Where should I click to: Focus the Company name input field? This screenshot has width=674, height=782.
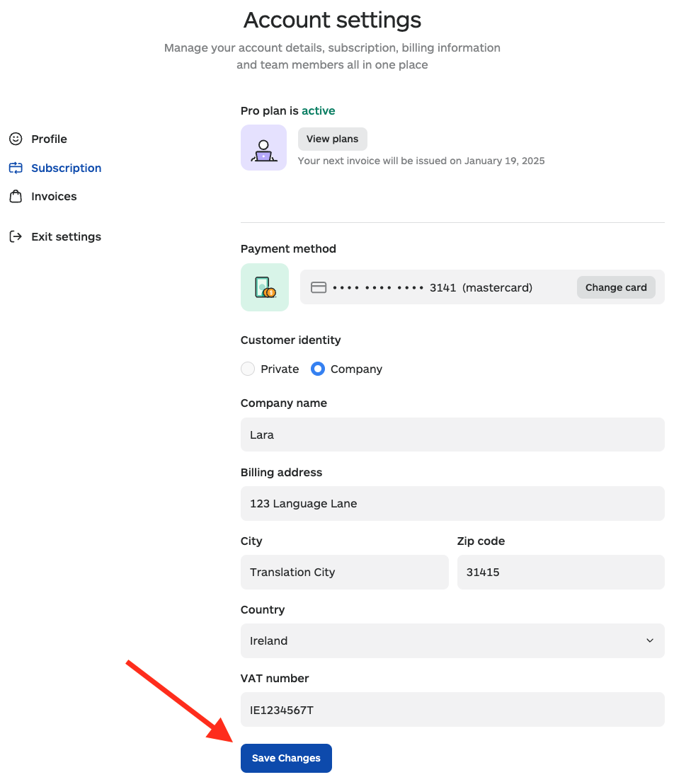click(x=452, y=435)
